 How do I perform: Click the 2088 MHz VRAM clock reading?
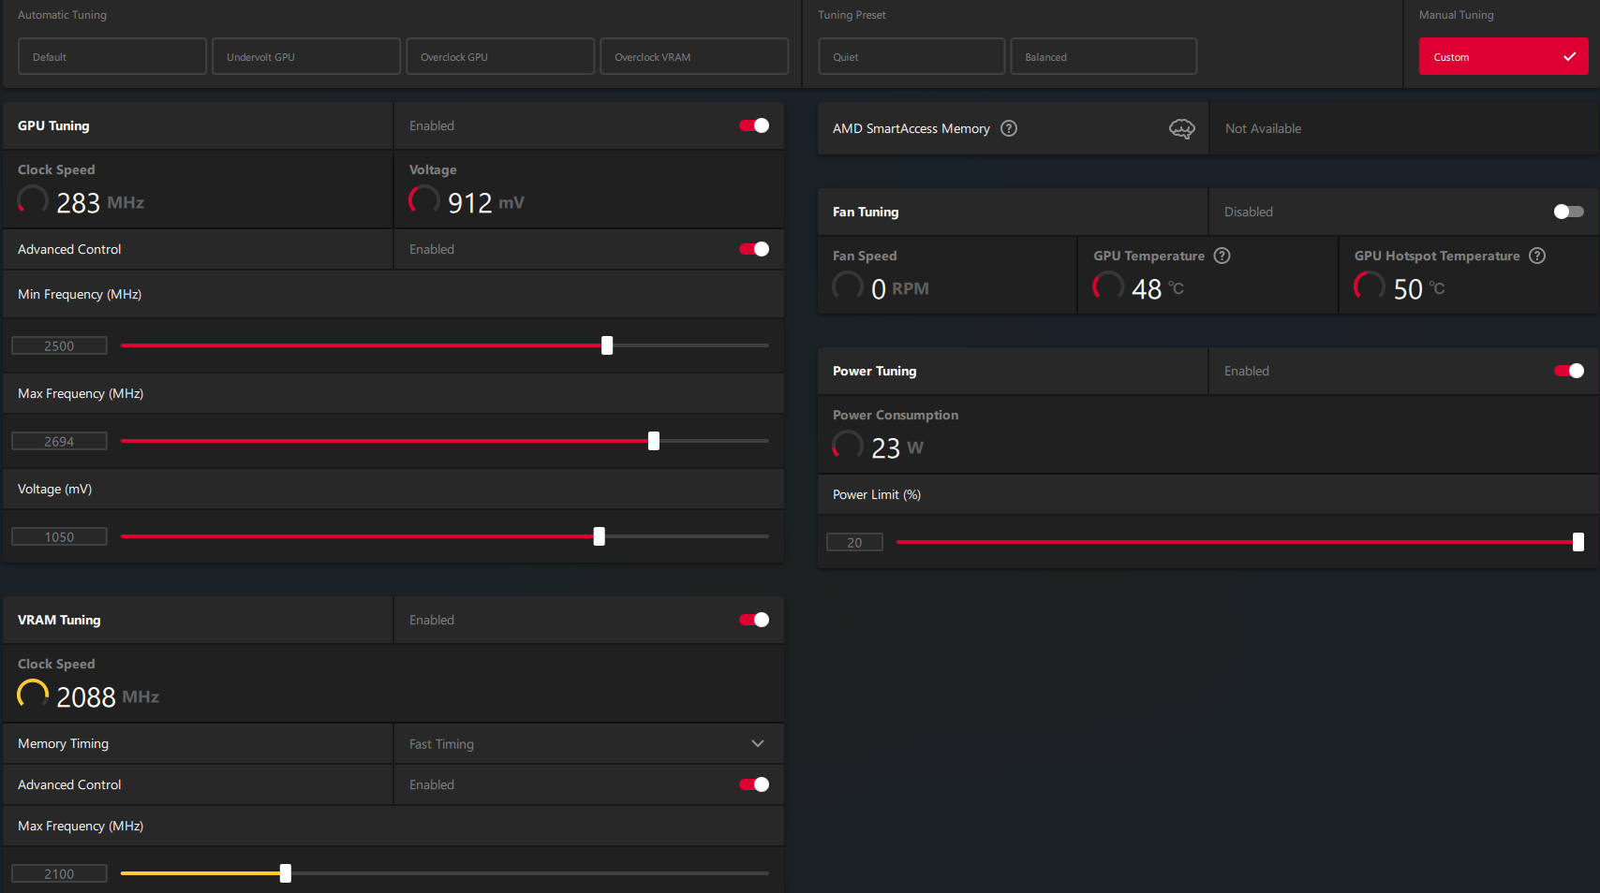point(108,696)
